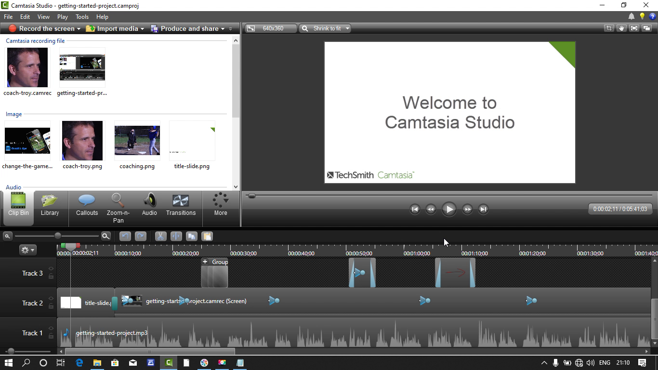This screenshot has height=370, width=658.
Task: Click Record the screen button
Action: click(x=41, y=28)
